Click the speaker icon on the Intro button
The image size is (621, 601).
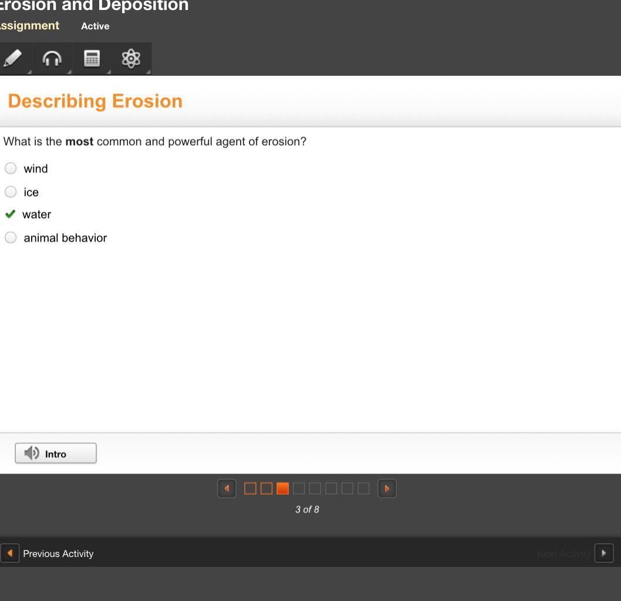tap(32, 453)
